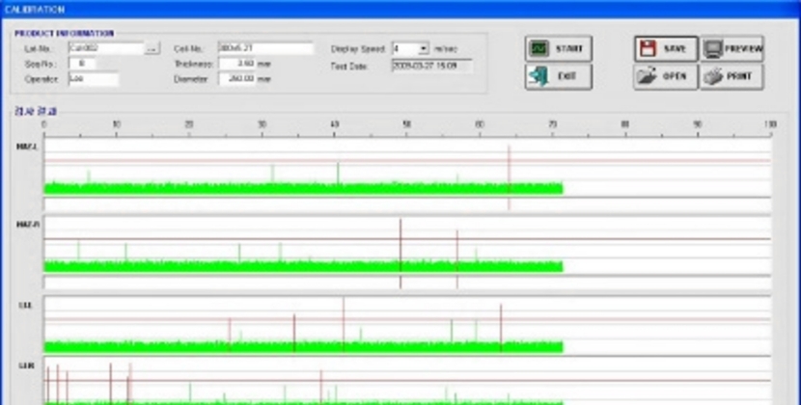Focus the Seq No. input field
The image size is (801, 405).
tap(82, 64)
